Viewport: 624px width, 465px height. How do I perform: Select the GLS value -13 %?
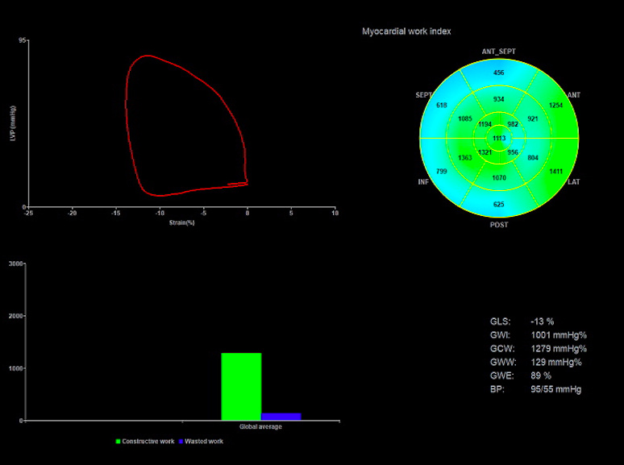point(543,322)
